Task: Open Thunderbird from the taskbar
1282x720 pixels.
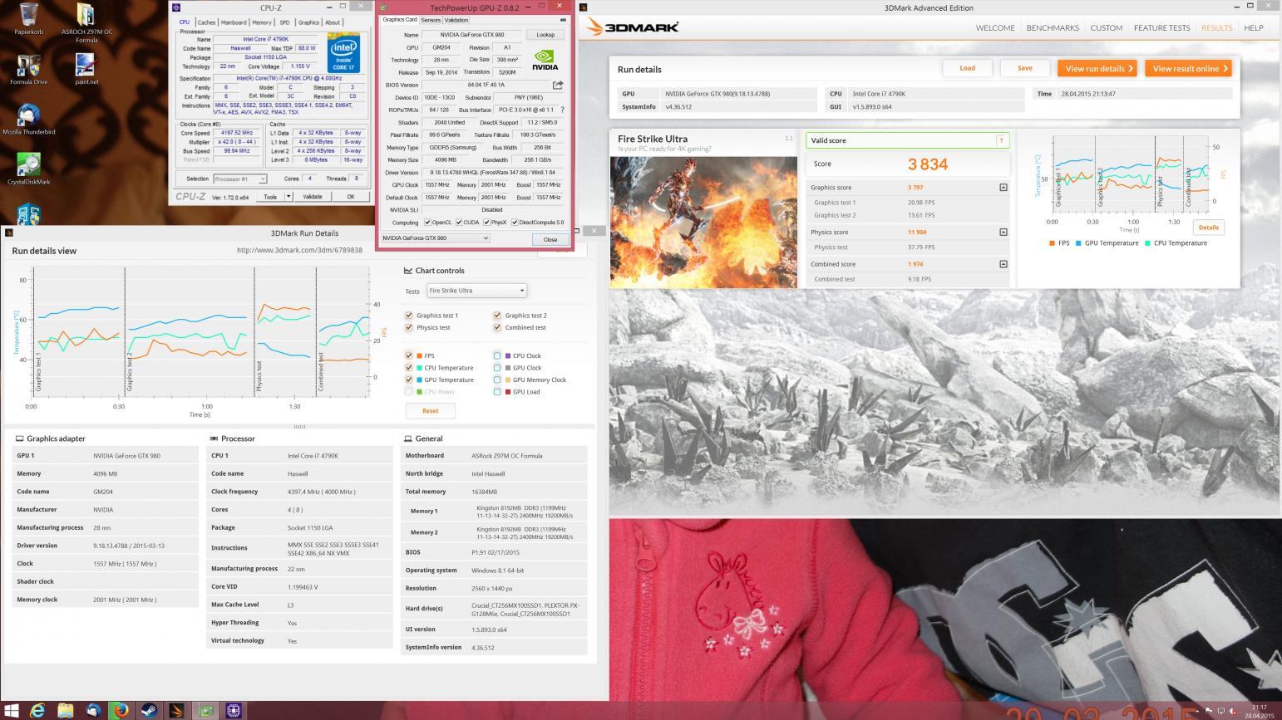Action: pos(94,710)
